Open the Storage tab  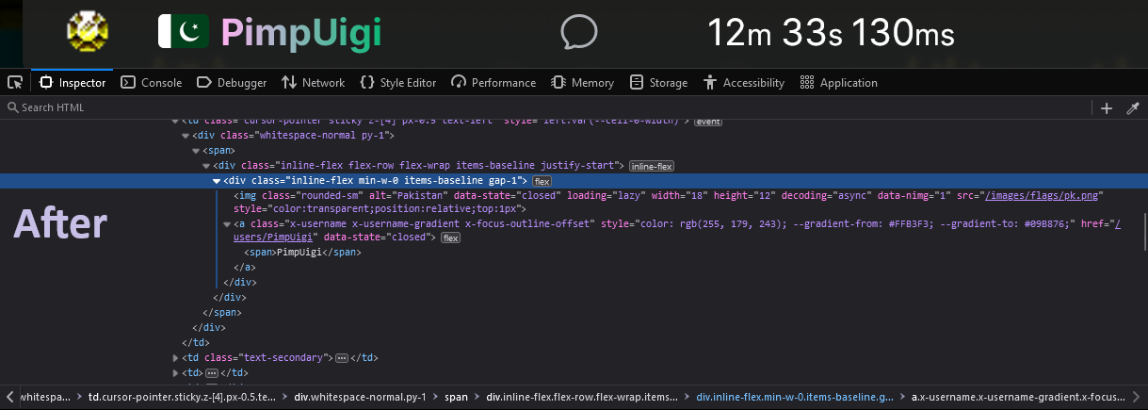tap(659, 83)
